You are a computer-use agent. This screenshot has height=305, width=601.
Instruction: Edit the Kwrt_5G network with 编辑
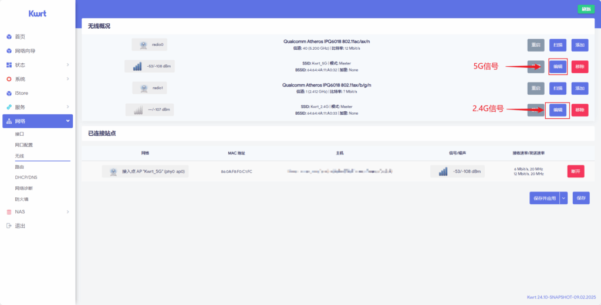[558, 67]
